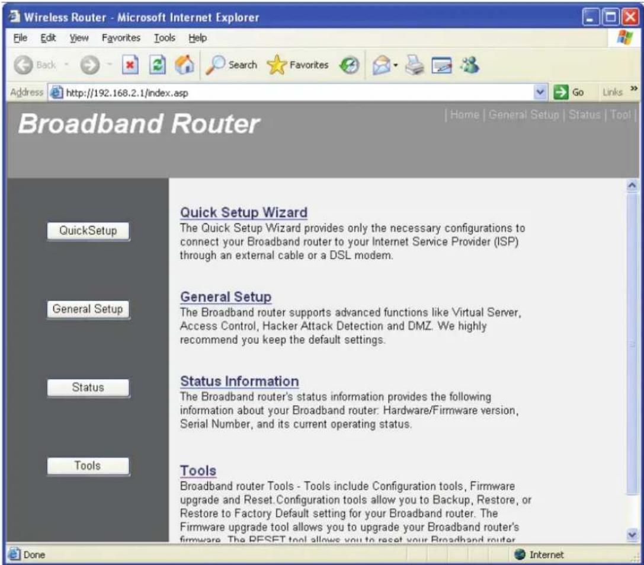Click the page scrollbar down arrow
This screenshot has width=644, height=565.
632,535
